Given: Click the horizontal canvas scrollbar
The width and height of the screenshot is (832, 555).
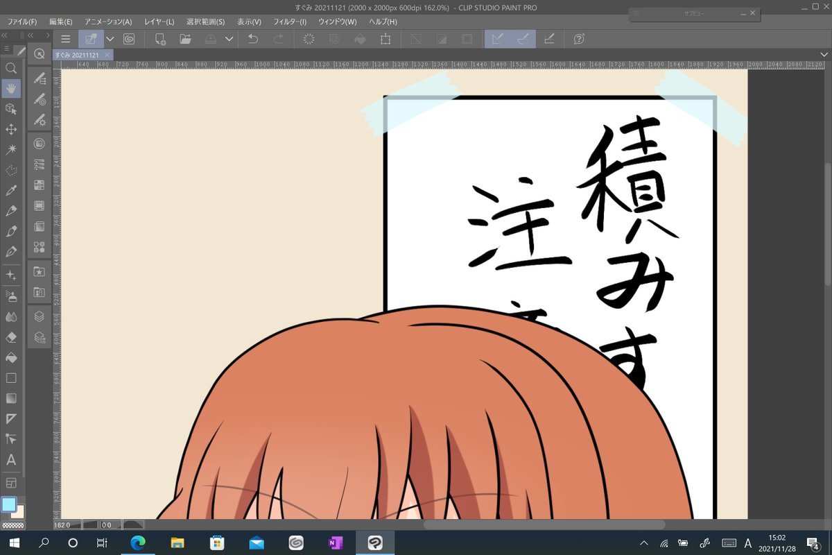Looking at the screenshot, I should coord(544,525).
